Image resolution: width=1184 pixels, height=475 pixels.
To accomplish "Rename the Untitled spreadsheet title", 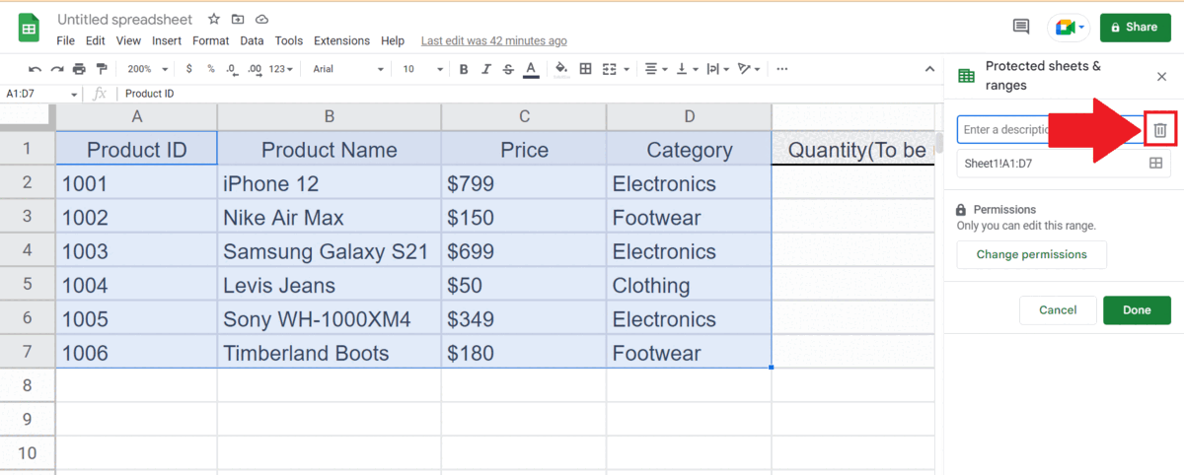I will coord(124,20).
